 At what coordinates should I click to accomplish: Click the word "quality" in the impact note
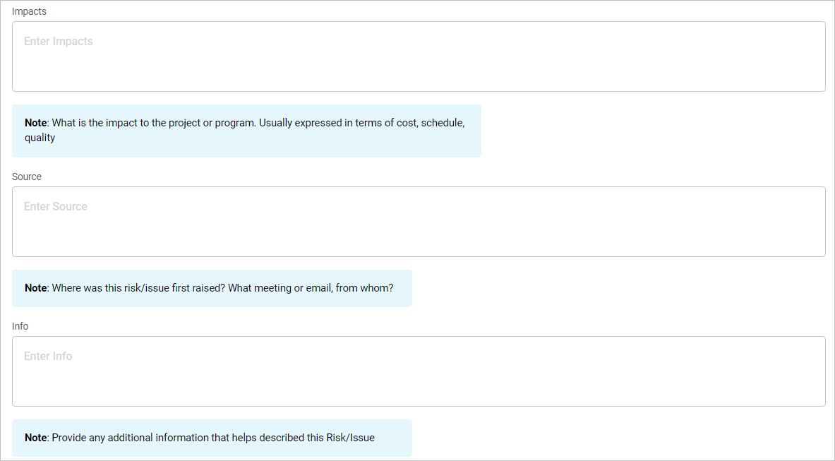[x=40, y=138]
